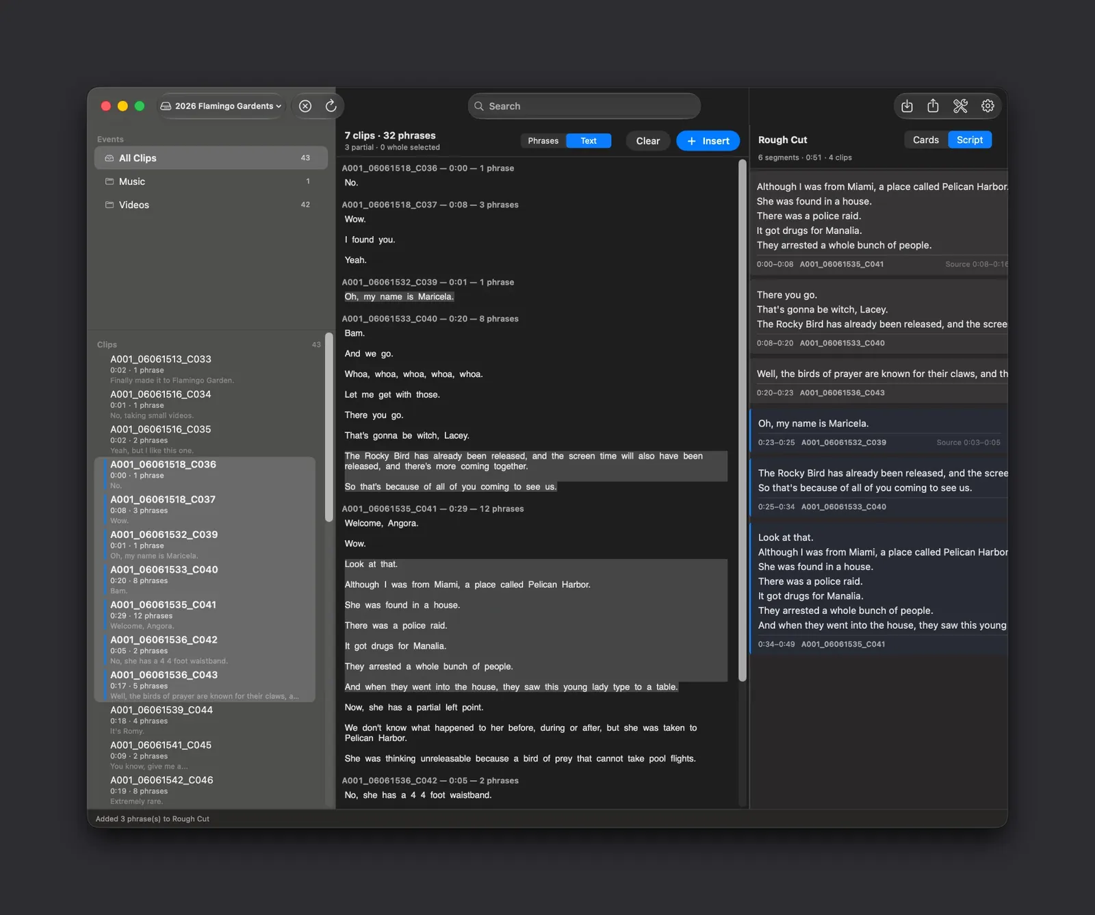The width and height of the screenshot is (1095, 915).
Task: Select clip A001_06061533_C040 in list
Action: (205, 580)
